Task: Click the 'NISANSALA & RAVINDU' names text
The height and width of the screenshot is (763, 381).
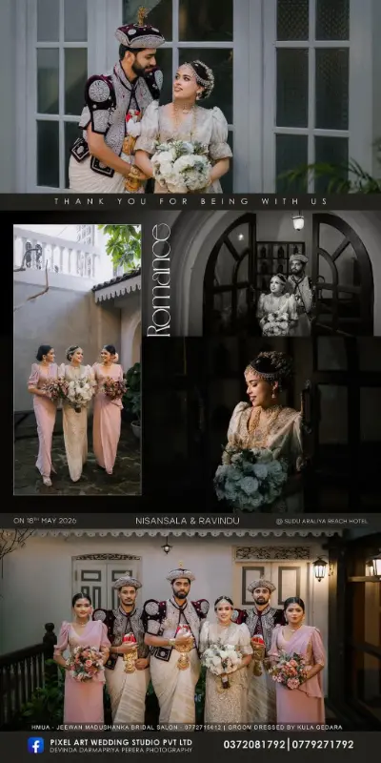Action: tap(187, 521)
